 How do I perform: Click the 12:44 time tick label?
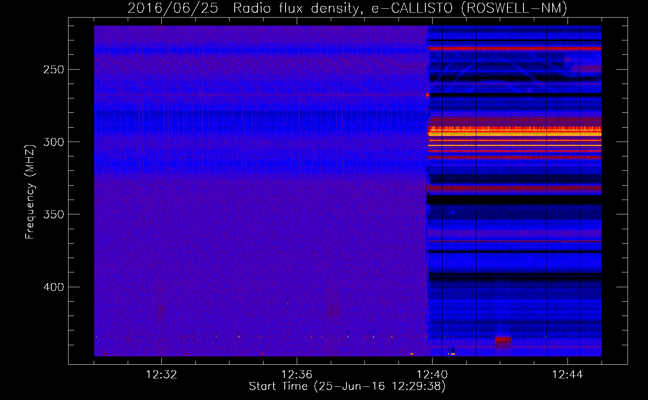click(568, 375)
